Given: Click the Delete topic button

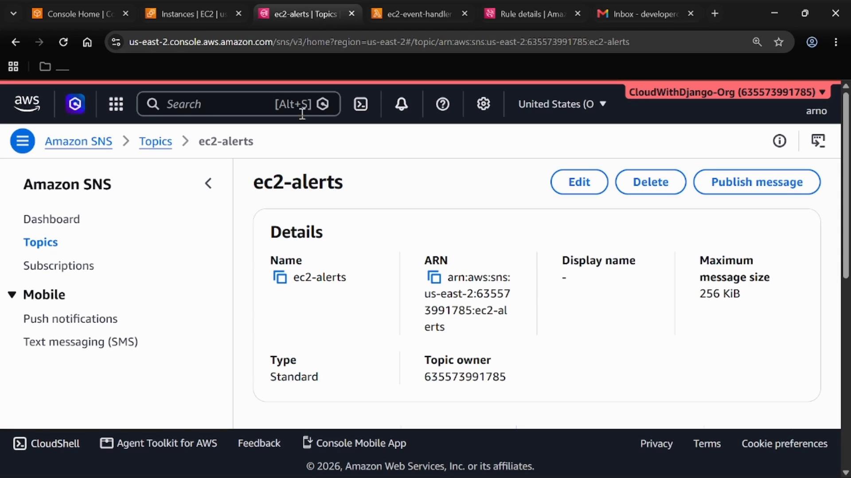Looking at the screenshot, I should (651, 182).
